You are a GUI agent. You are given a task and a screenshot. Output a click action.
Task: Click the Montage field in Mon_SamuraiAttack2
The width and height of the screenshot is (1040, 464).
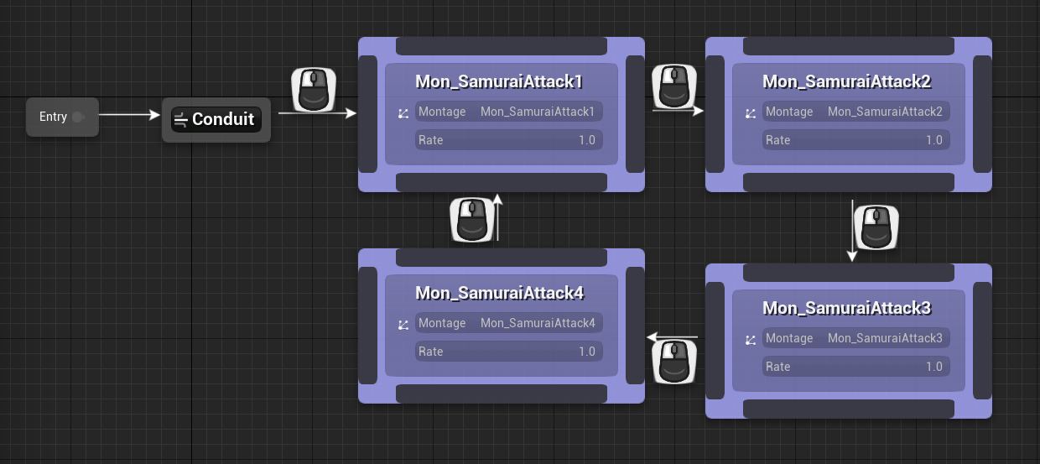coord(855,112)
